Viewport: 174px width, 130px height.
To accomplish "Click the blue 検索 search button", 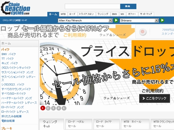I will coord(128,6).
